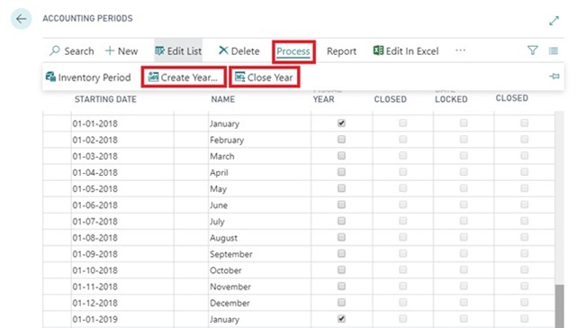This screenshot has height=328, width=576.
Task: Open the filter pane funnel icon
Action: coord(532,50)
